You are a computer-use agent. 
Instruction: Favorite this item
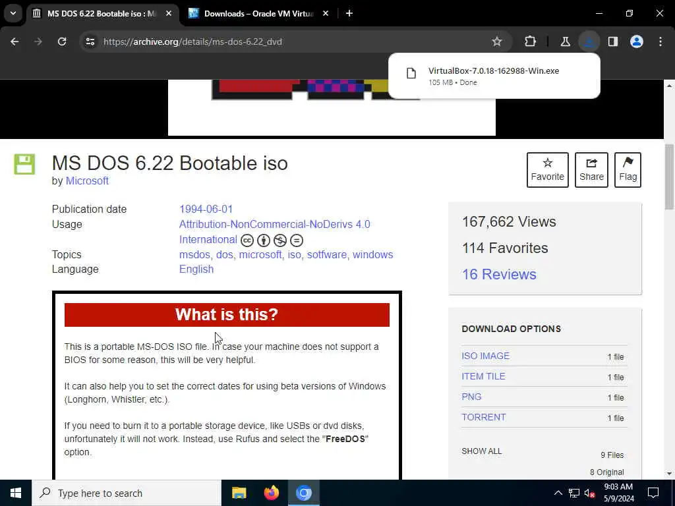click(548, 169)
